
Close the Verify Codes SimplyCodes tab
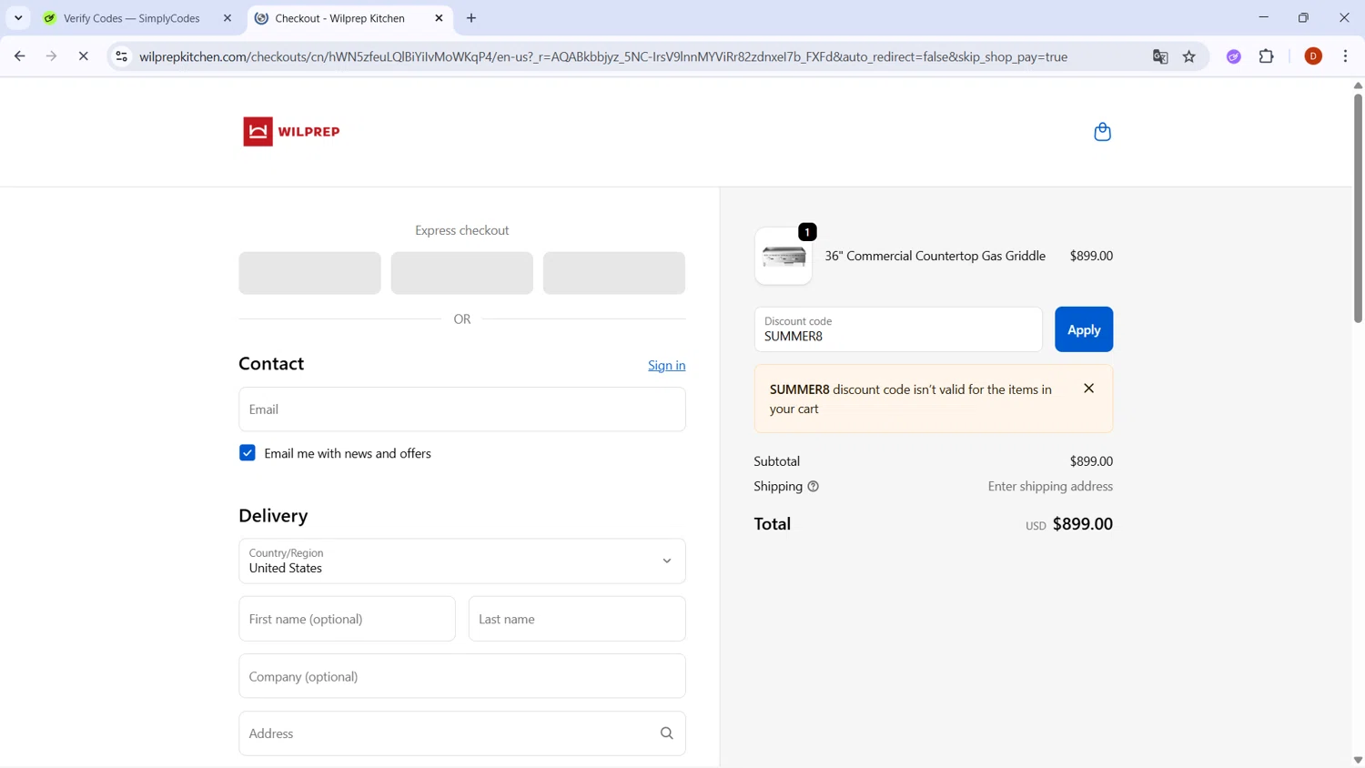(227, 18)
